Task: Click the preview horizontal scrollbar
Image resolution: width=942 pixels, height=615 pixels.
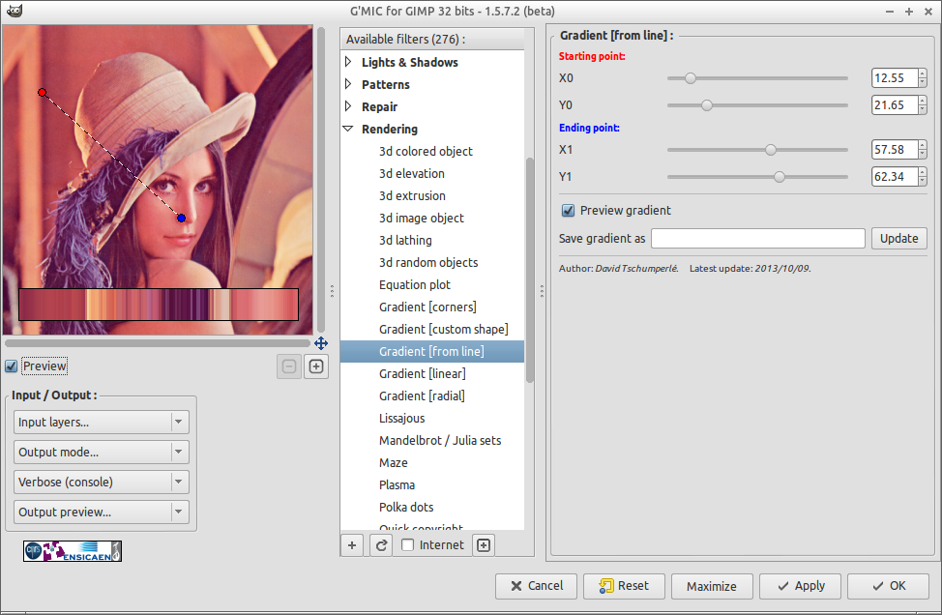Action: 158,343
